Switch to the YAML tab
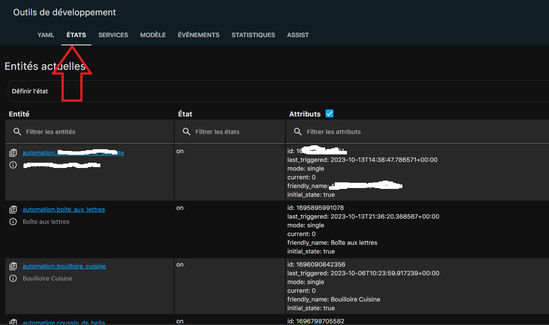Image resolution: width=549 pixels, height=325 pixels. 46,35
